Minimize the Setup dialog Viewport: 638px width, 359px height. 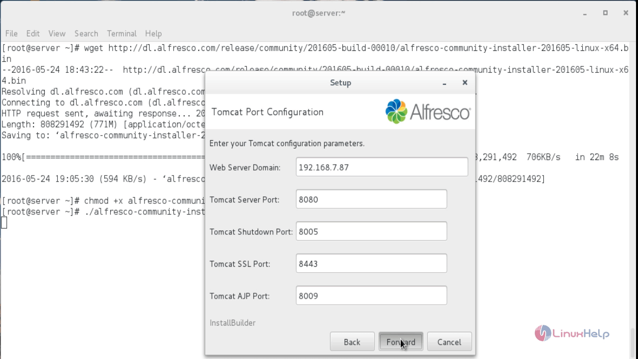pos(444,83)
